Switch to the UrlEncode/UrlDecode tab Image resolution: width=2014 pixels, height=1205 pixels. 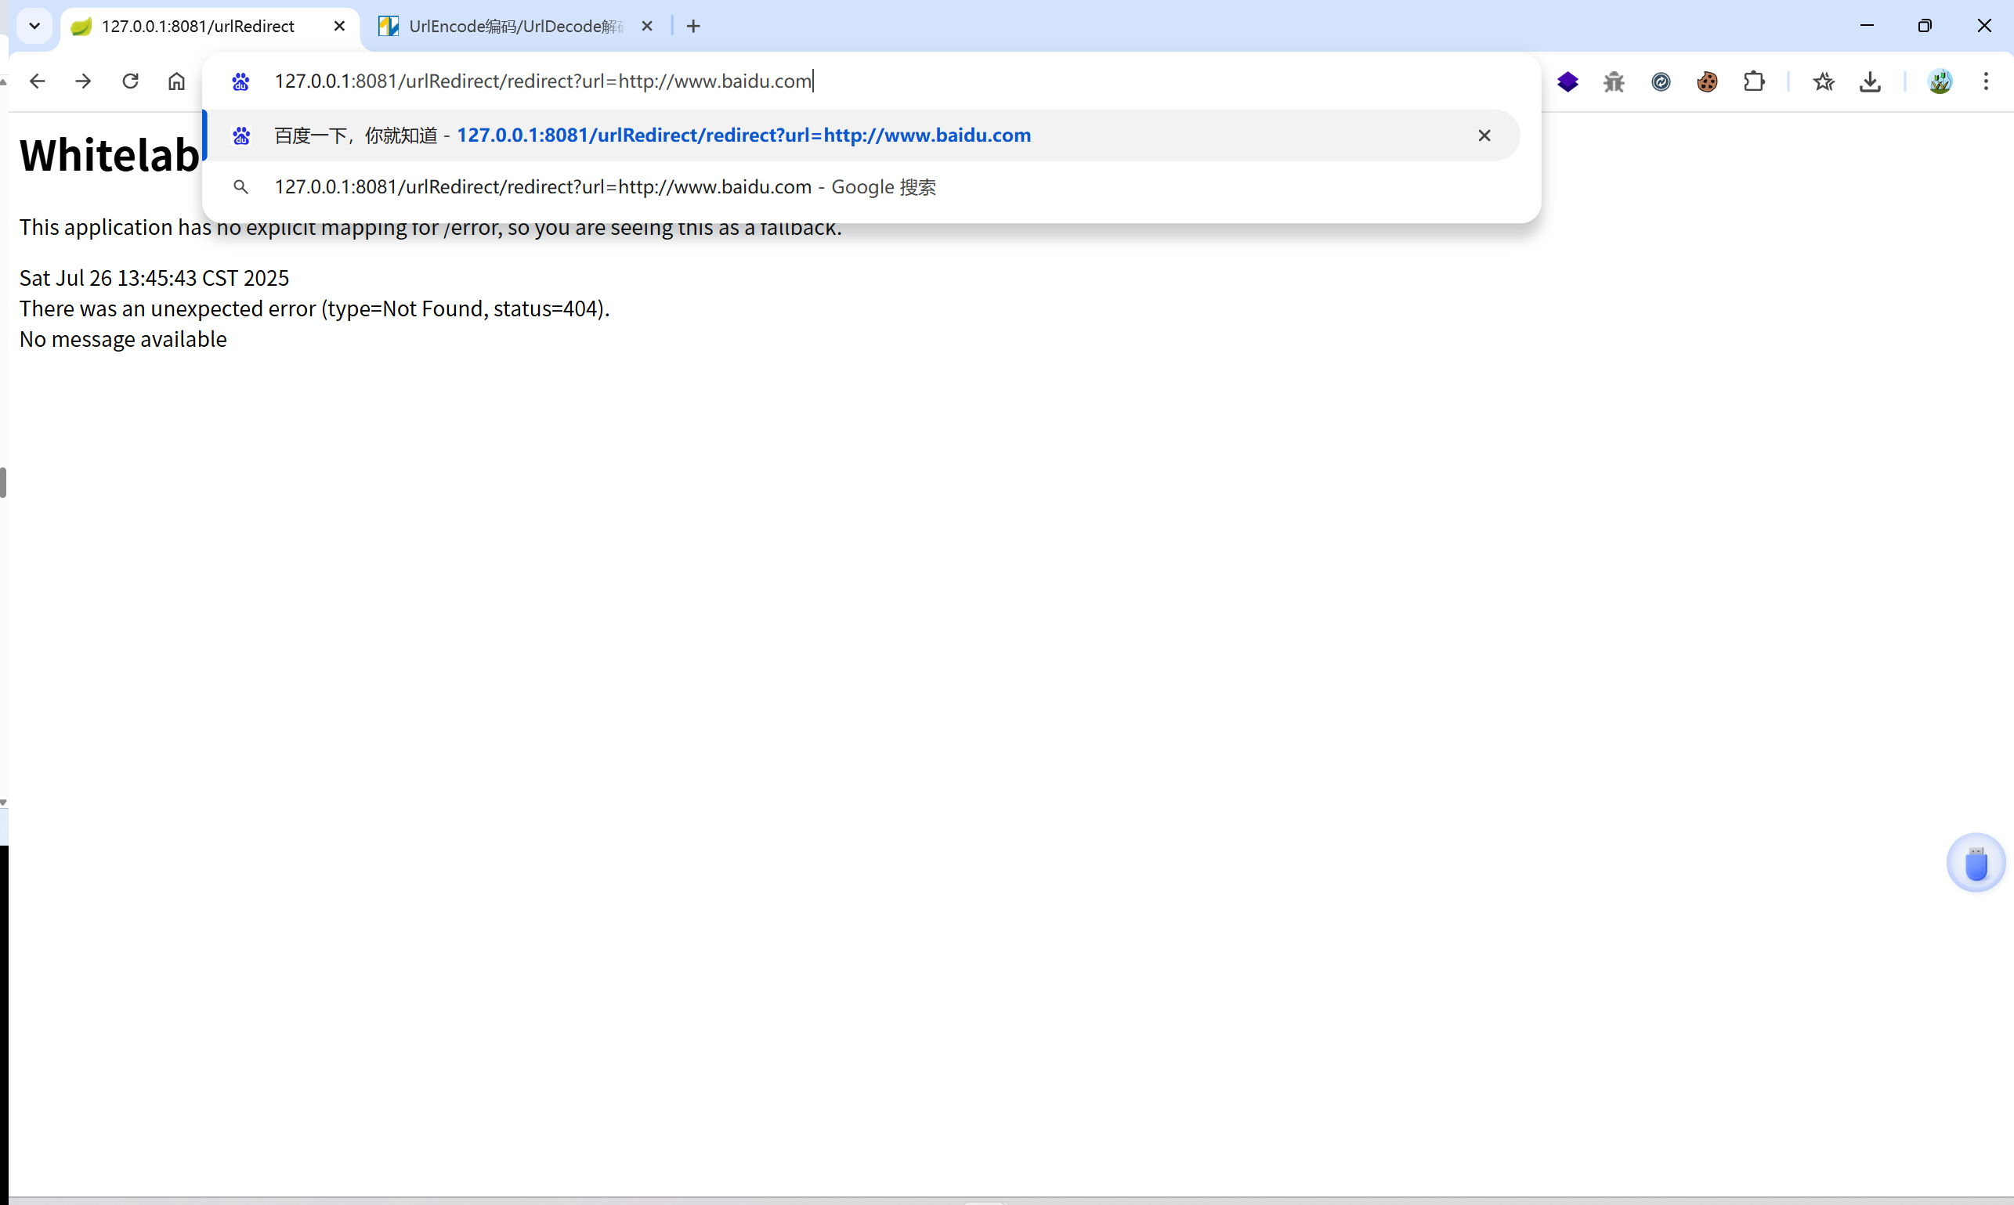(515, 26)
